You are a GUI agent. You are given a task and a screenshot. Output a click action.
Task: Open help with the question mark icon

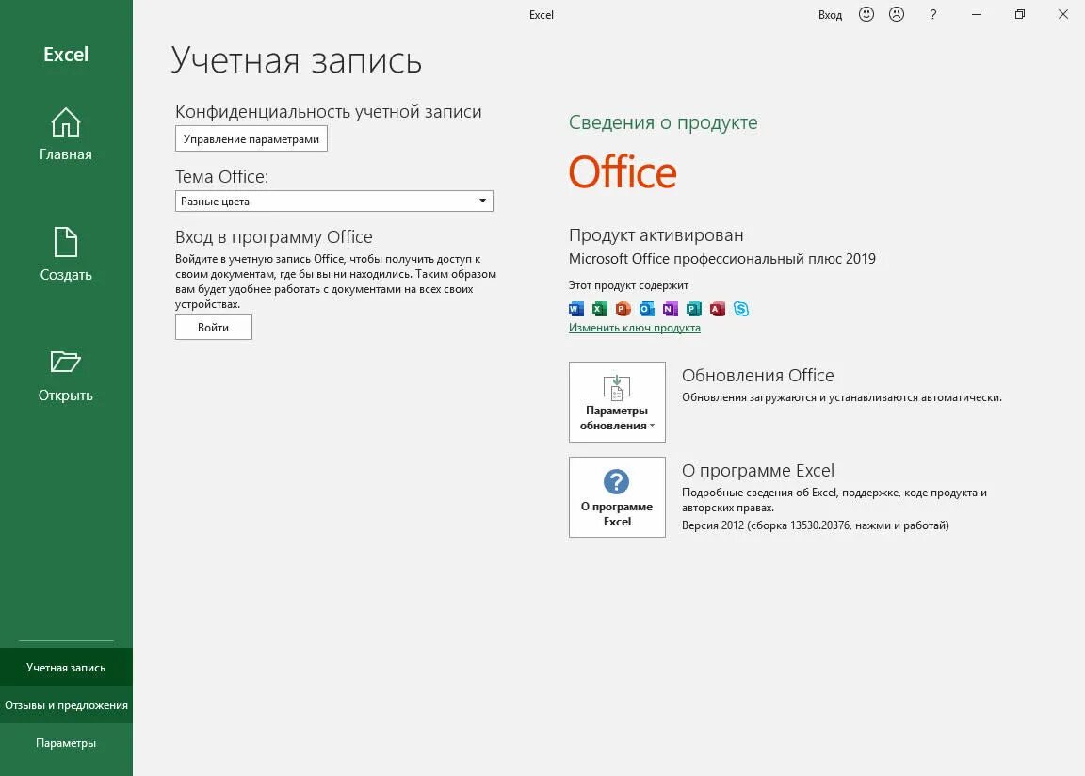tap(932, 14)
